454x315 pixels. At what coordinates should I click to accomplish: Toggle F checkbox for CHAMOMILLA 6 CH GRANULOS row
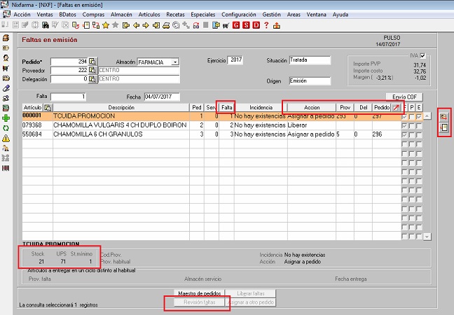coord(404,135)
